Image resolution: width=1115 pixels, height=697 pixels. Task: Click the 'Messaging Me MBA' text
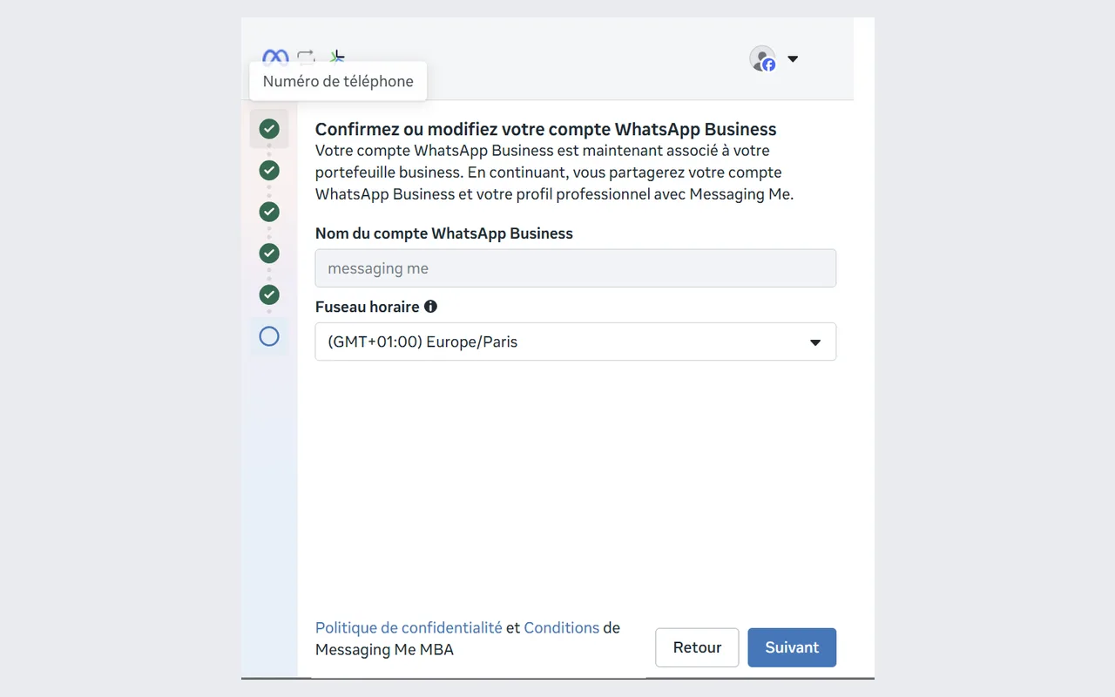click(384, 649)
